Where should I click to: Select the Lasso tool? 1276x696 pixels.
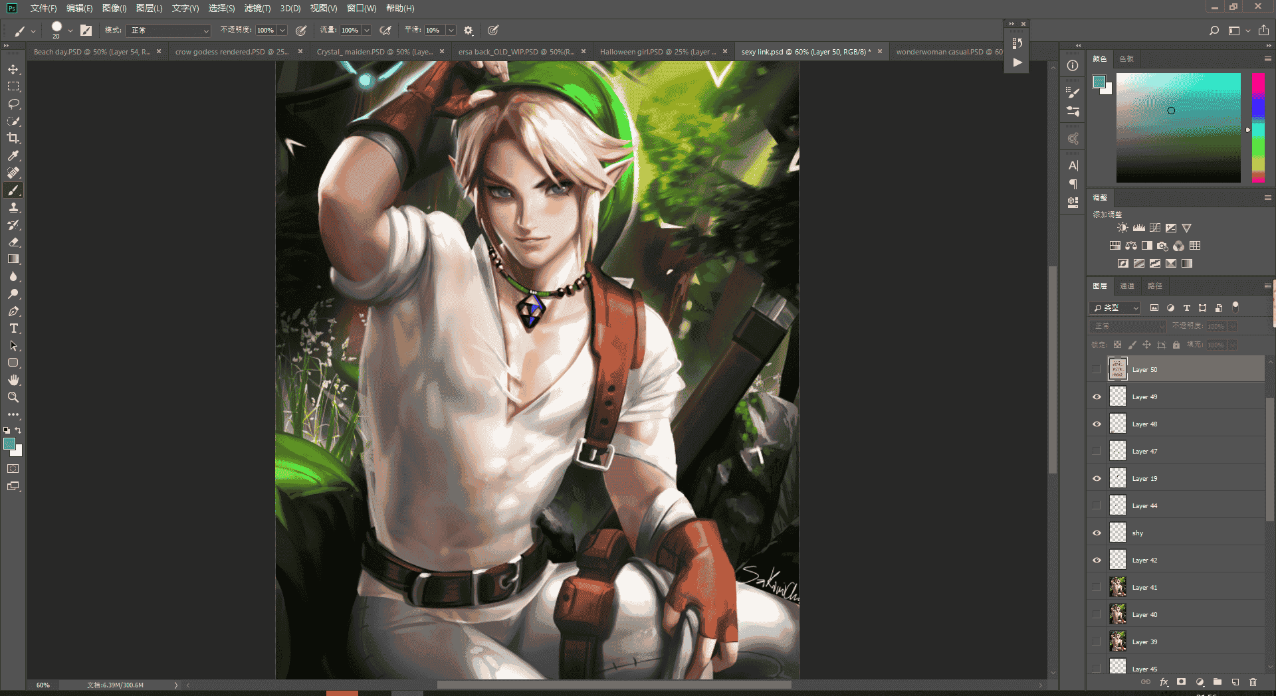(13, 104)
